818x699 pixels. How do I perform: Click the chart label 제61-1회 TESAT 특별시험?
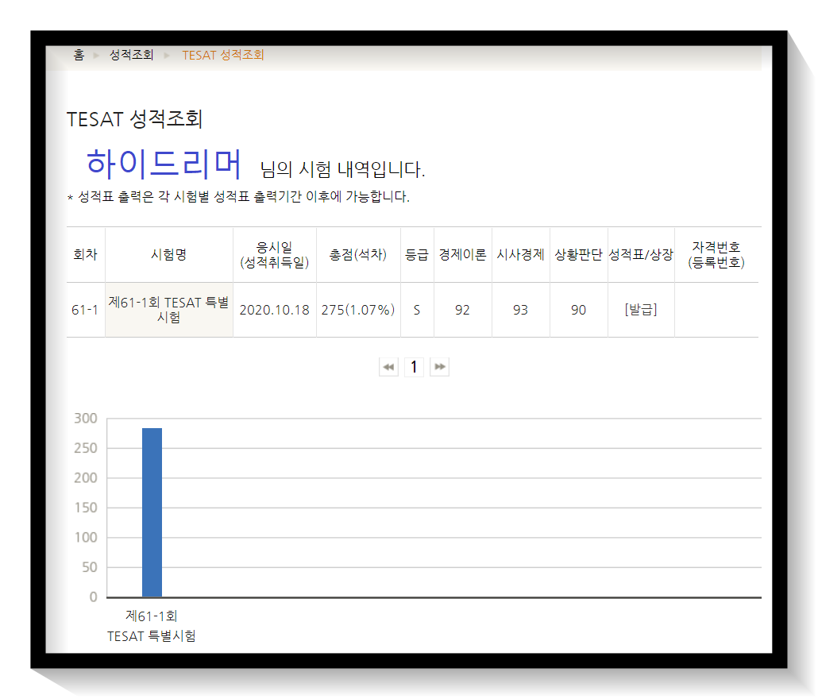pyautogui.click(x=152, y=626)
